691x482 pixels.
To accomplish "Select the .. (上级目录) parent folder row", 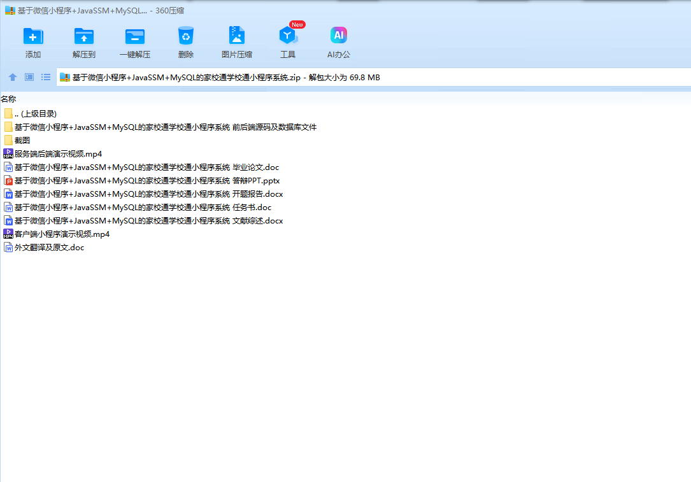I will [x=35, y=114].
